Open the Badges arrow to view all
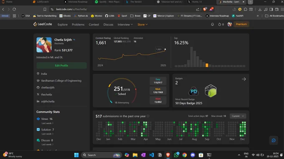The width and height of the screenshot is (284, 159). [x=244, y=79]
